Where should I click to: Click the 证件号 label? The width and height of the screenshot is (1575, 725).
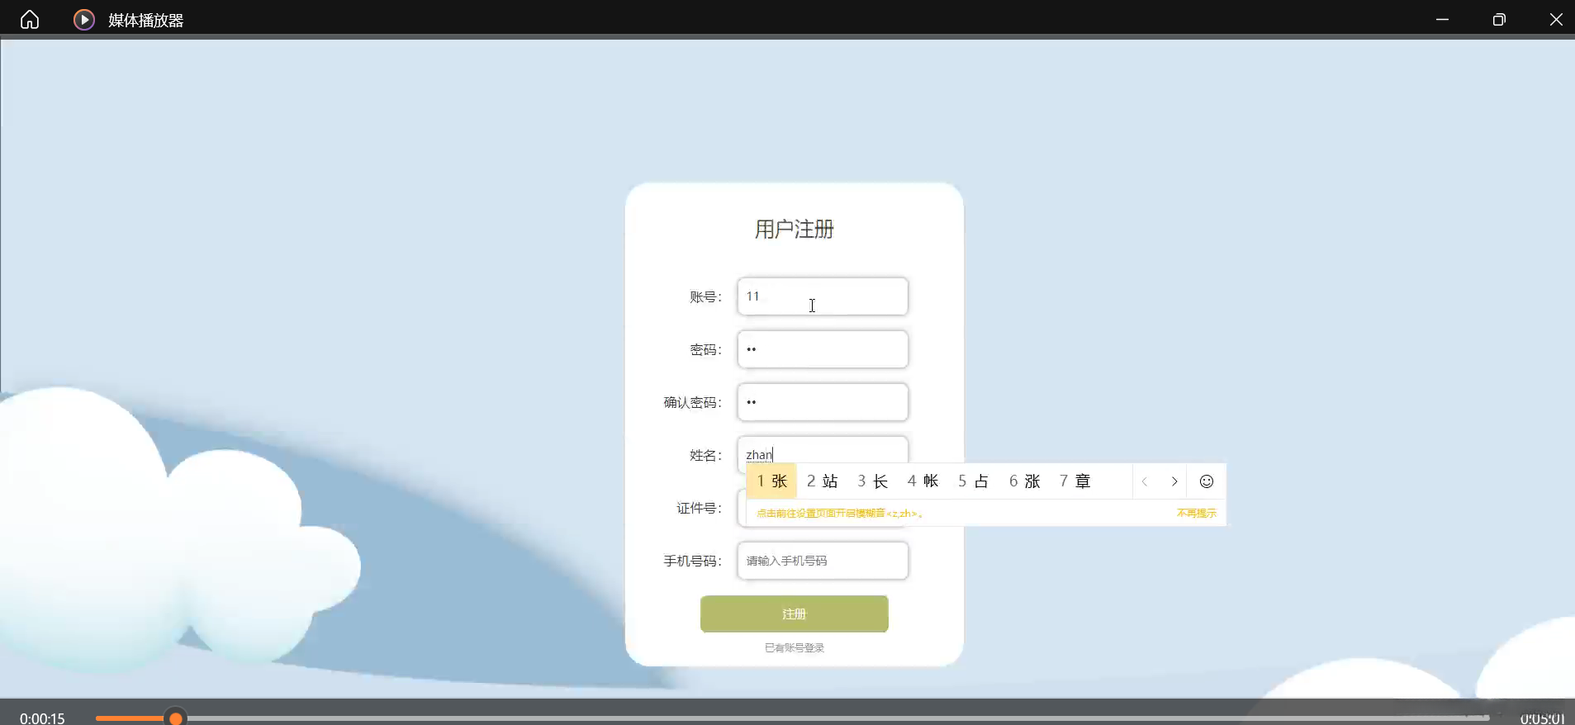699,508
